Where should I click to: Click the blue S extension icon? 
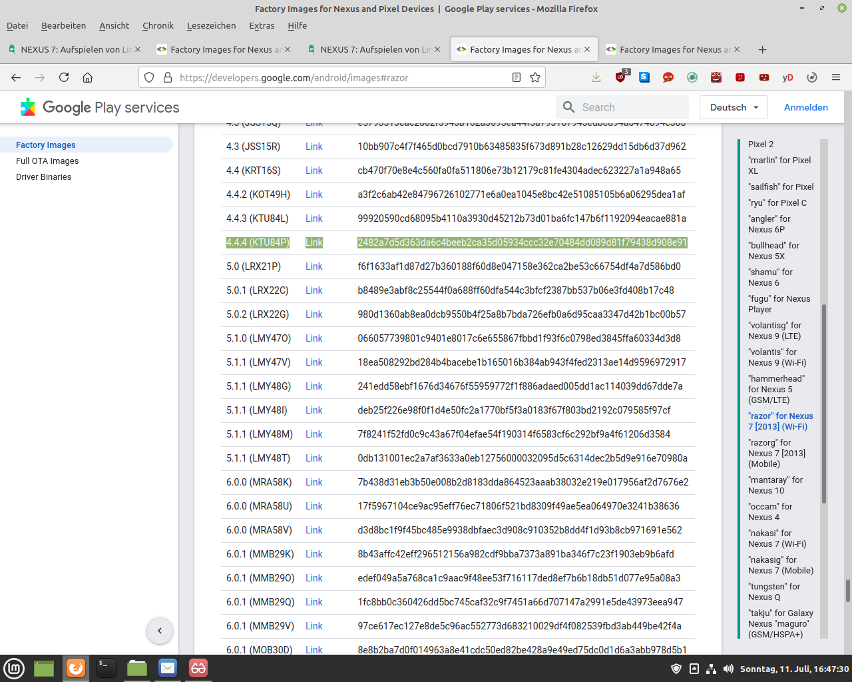(644, 77)
